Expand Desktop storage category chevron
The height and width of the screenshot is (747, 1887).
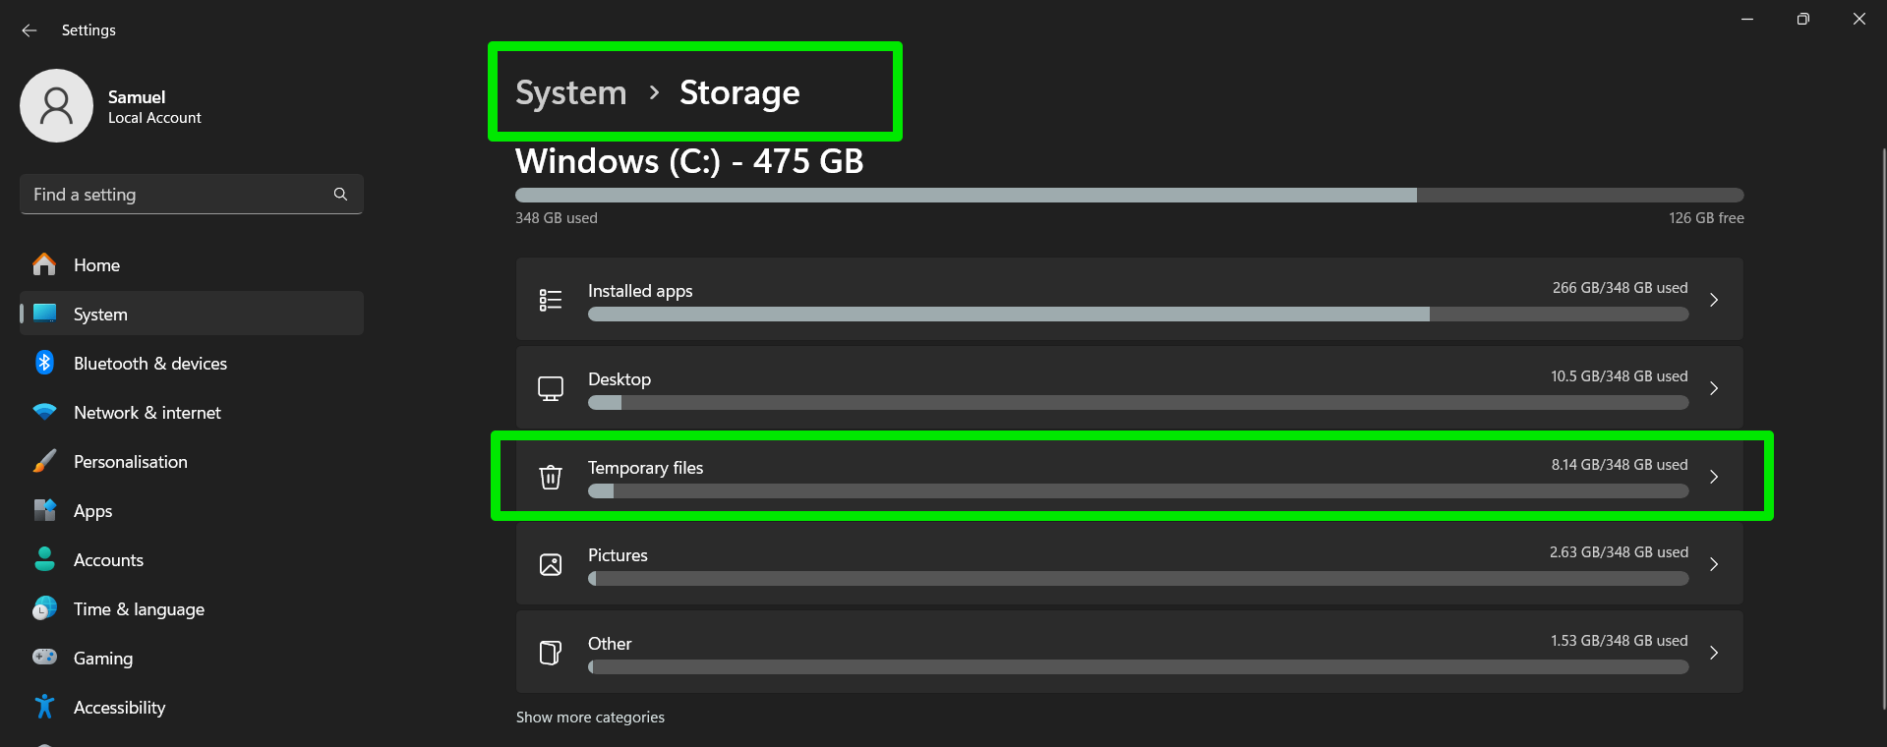[1713, 388]
